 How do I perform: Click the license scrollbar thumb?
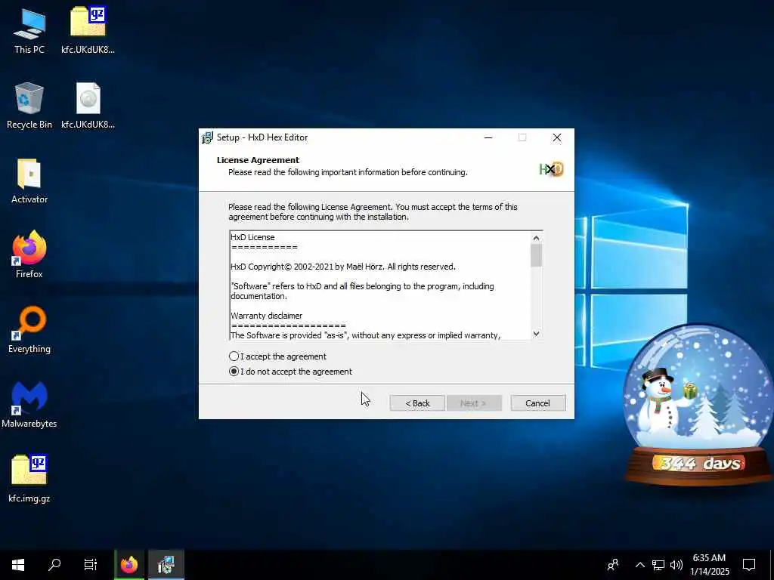pyautogui.click(x=536, y=255)
